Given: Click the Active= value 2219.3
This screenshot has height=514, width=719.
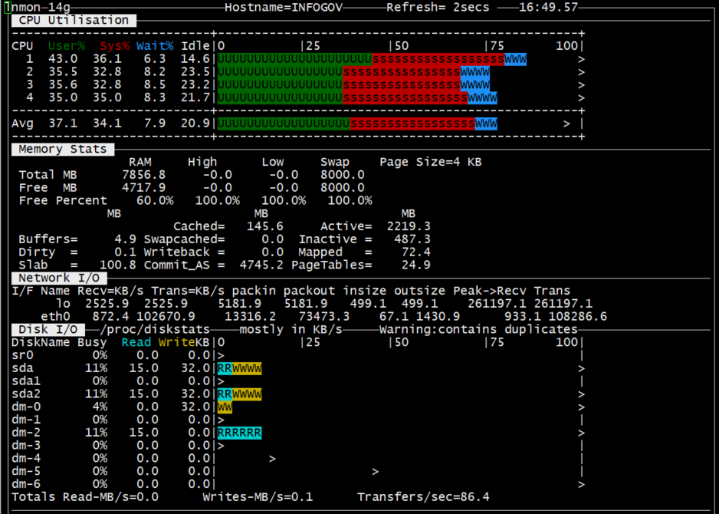Looking at the screenshot, I should (409, 226).
